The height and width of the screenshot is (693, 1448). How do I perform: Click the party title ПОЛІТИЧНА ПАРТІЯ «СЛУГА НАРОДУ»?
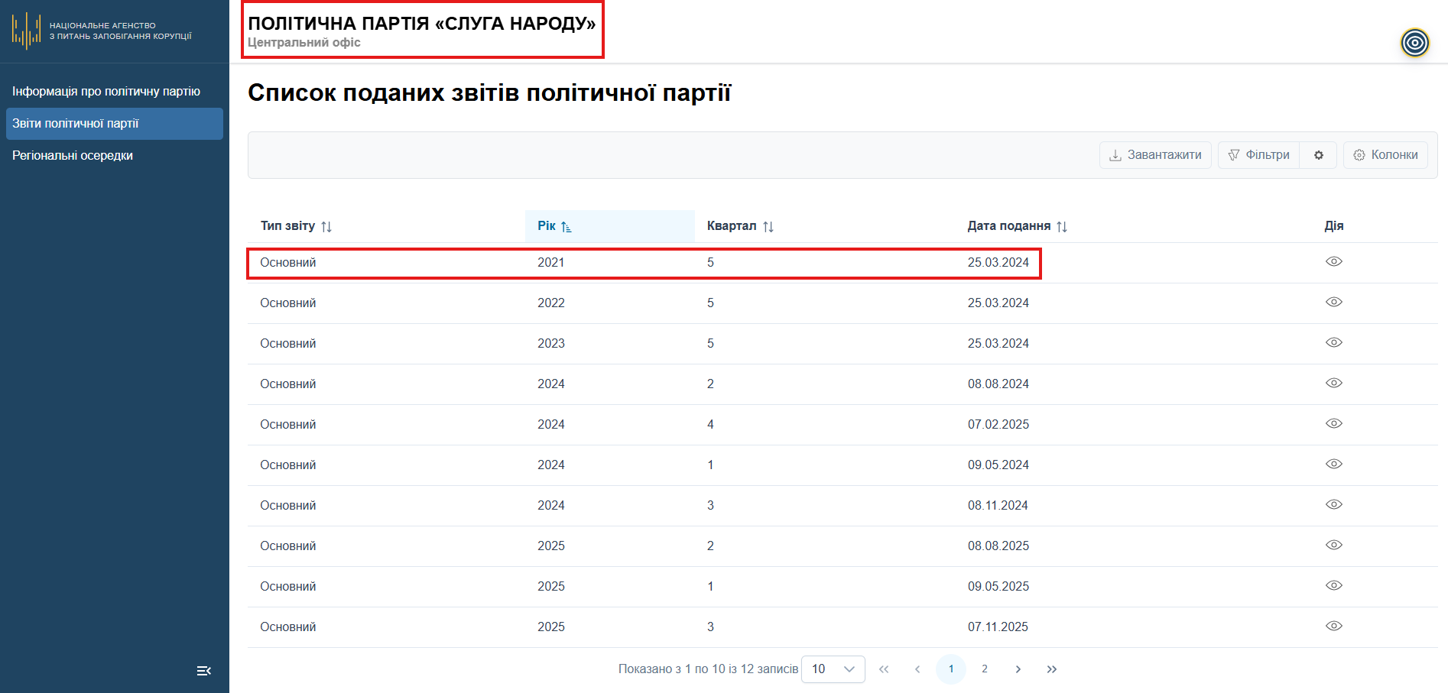tap(421, 24)
